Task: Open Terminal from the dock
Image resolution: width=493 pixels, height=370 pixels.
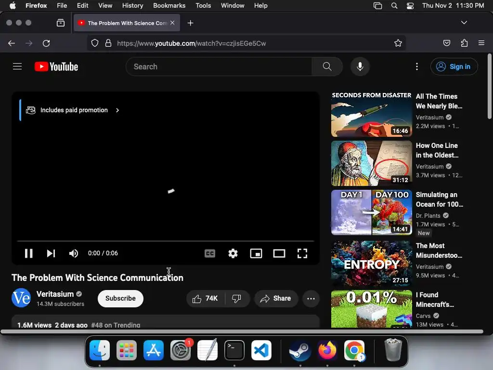Action: (234, 350)
